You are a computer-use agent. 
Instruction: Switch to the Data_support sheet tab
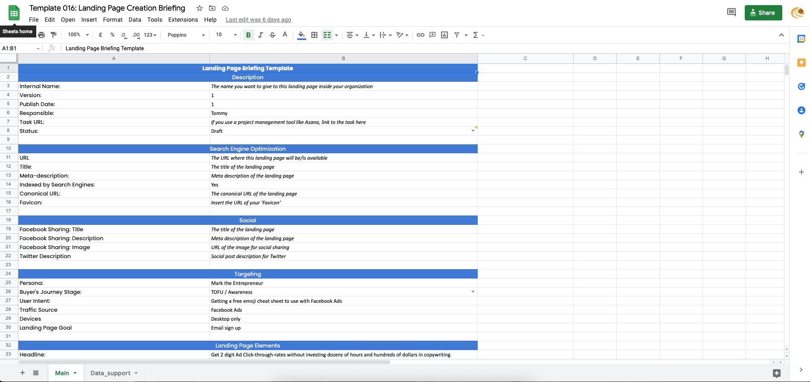point(114,373)
